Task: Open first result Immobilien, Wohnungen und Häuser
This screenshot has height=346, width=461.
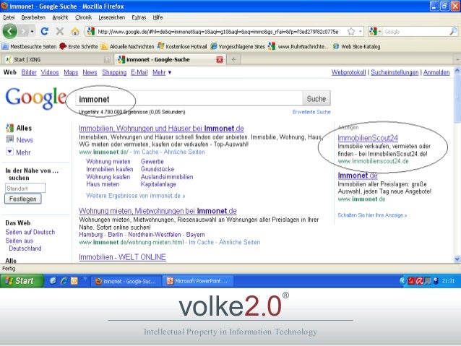Action: [x=161, y=129]
